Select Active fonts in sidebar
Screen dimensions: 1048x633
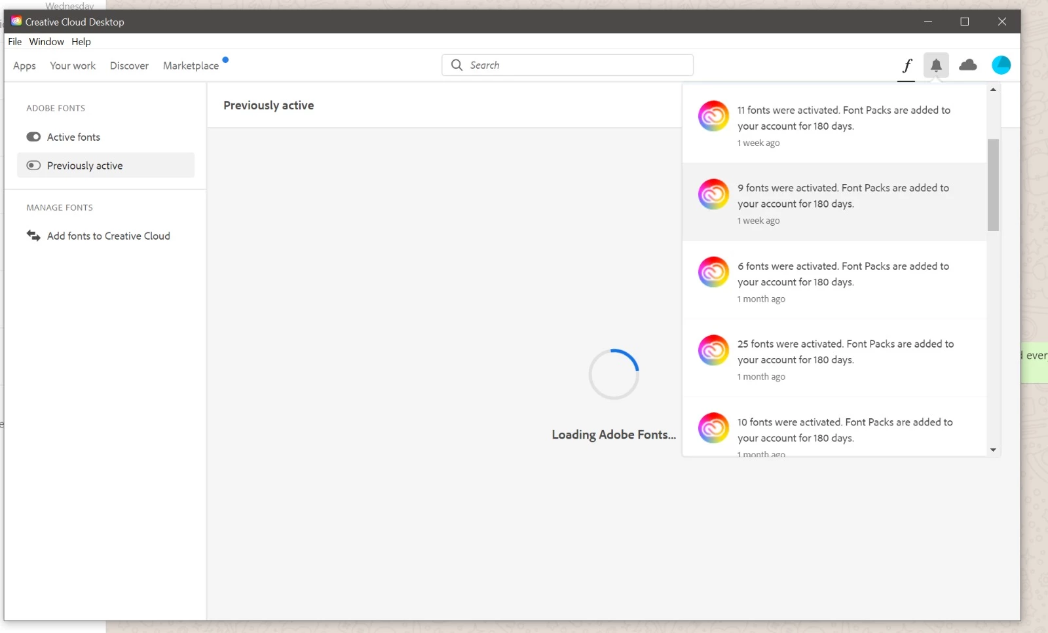(x=105, y=137)
